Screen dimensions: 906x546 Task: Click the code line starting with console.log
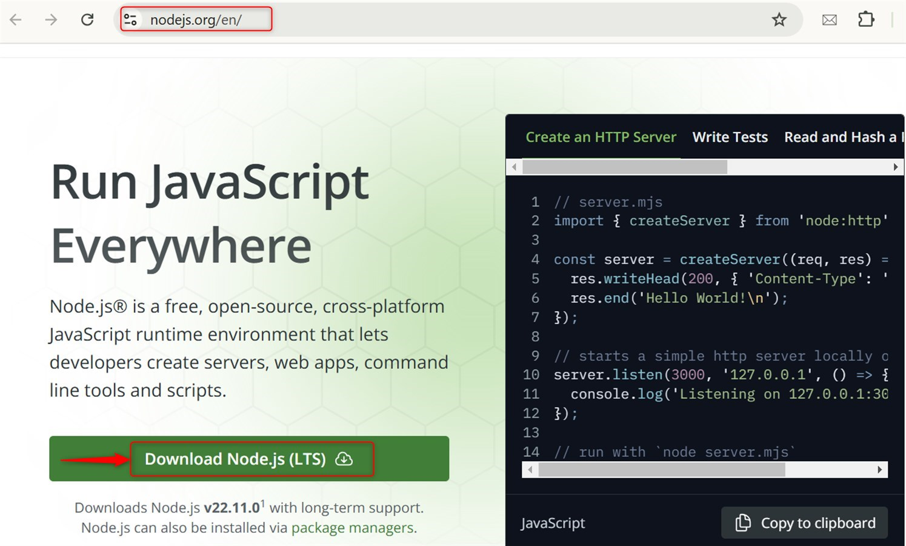pyautogui.click(x=729, y=395)
